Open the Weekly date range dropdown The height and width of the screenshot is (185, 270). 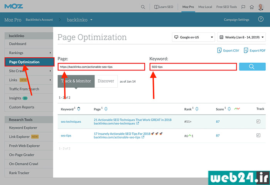click(x=241, y=37)
